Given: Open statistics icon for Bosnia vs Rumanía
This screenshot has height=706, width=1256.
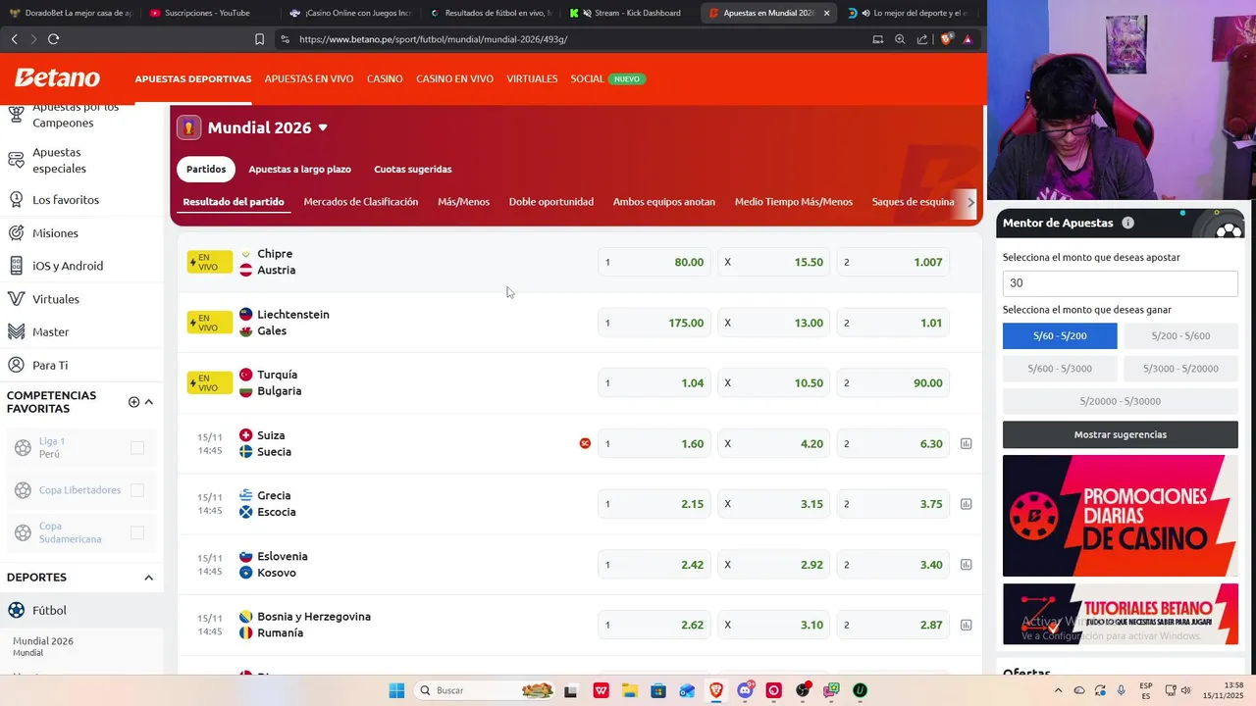Looking at the screenshot, I should click(x=966, y=625).
